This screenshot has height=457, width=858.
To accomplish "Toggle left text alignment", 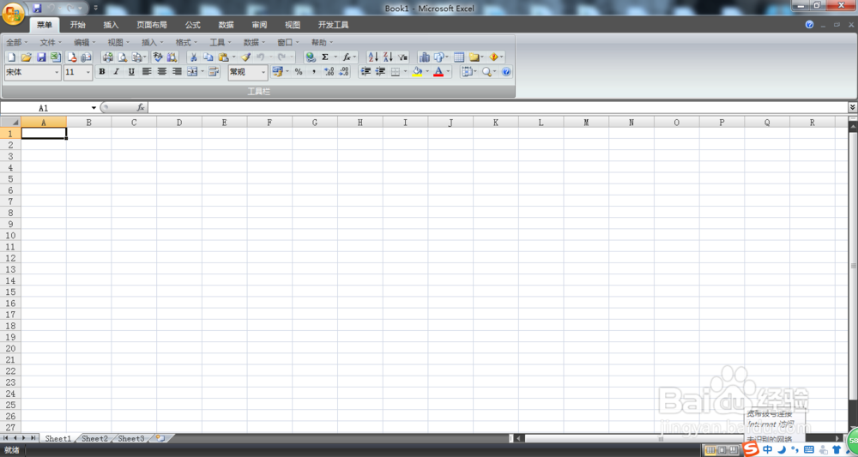I will click(147, 72).
